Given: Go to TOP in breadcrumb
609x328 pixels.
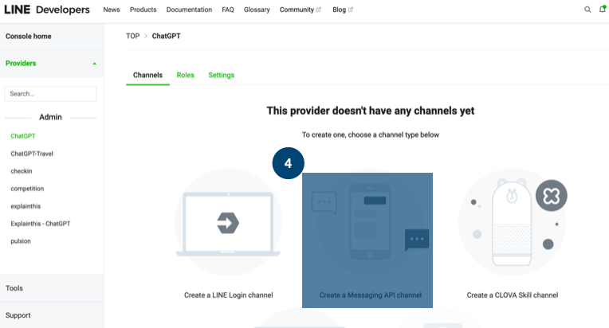Looking at the screenshot, I should point(133,36).
